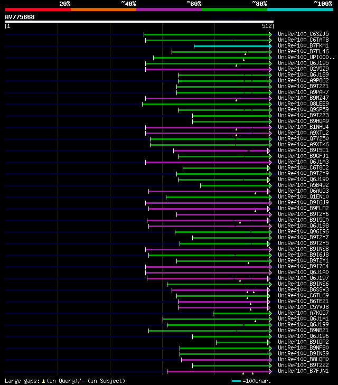
Task: Click the UniRef100_B9I5C0 label
Action: tap(303, 220)
